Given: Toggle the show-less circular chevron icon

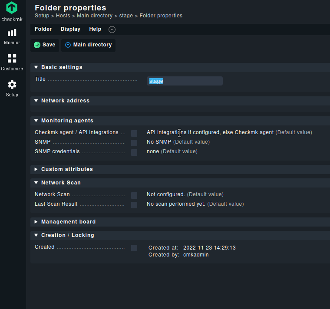Looking at the screenshot, I should 112,30.
